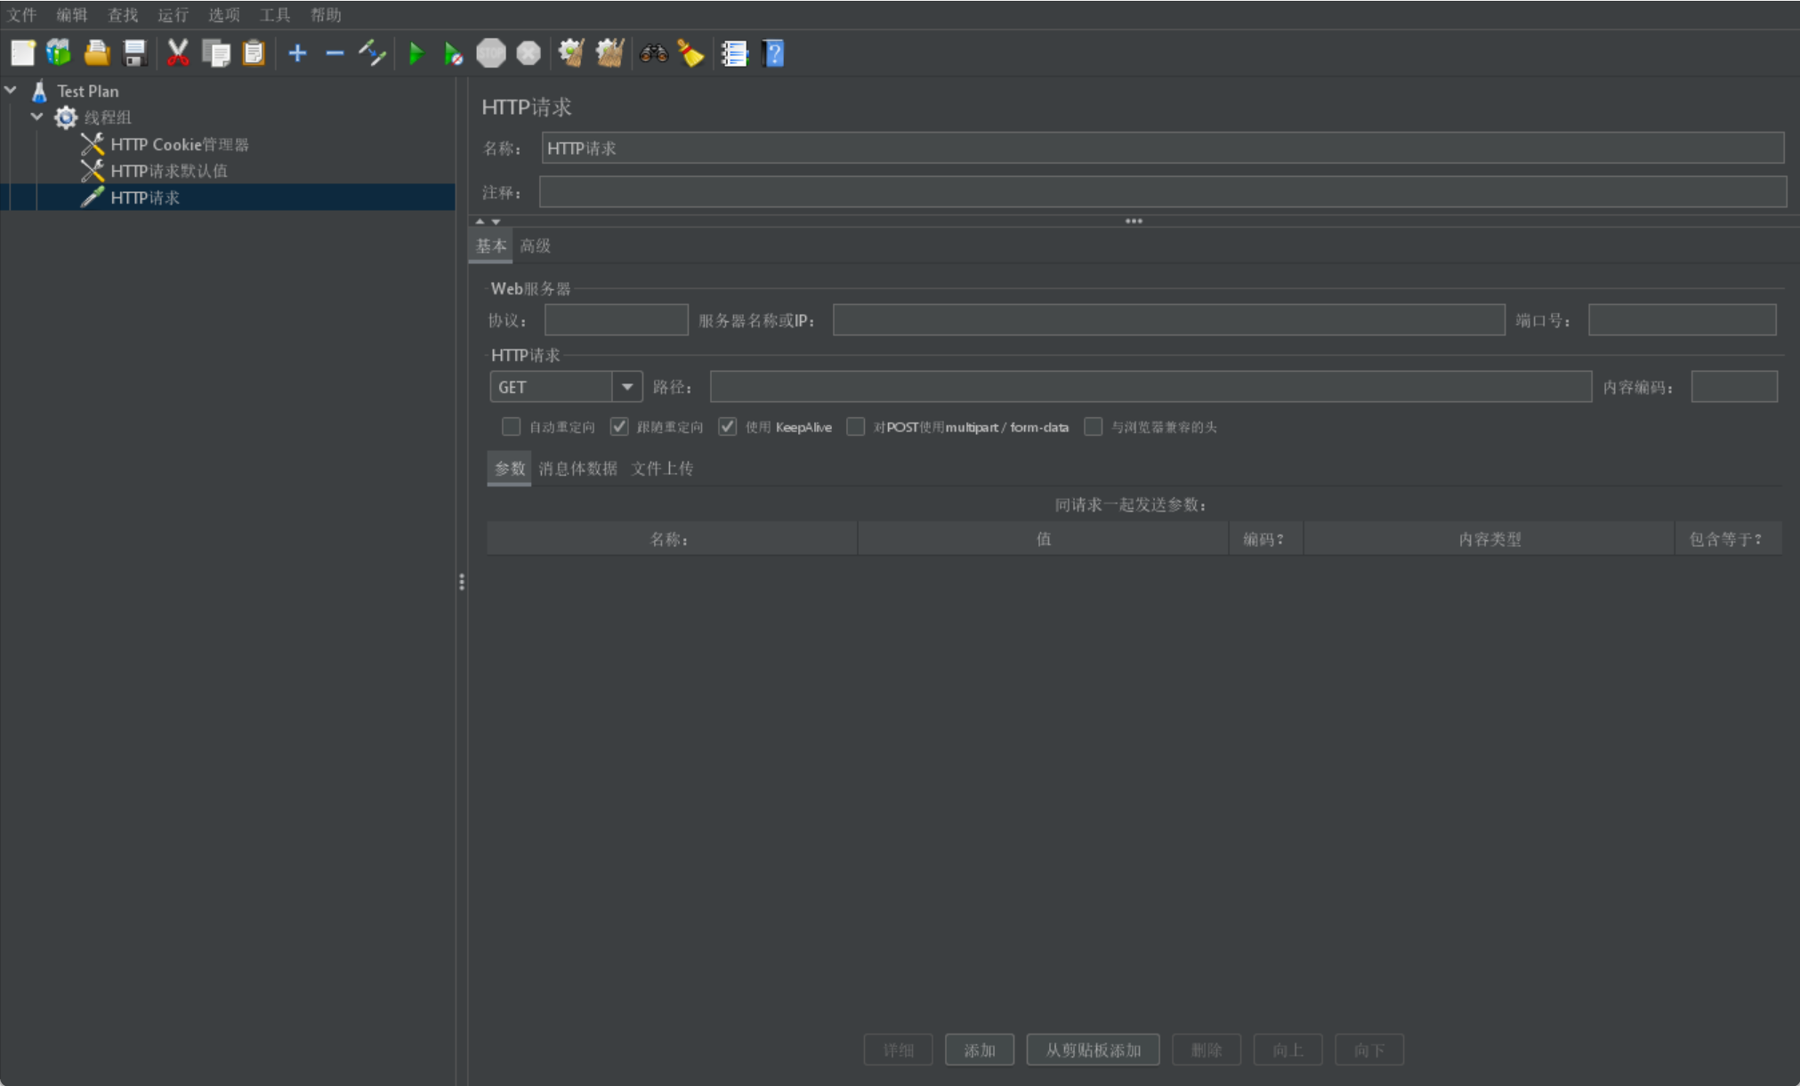Viewport: 1800px width, 1086px height.
Task: Select the 参数 tab
Action: 510,468
